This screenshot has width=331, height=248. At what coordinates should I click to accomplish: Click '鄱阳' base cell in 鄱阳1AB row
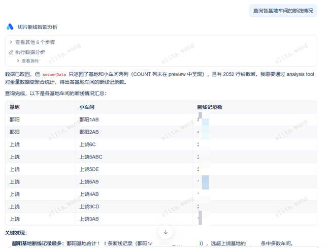[x=15, y=119]
